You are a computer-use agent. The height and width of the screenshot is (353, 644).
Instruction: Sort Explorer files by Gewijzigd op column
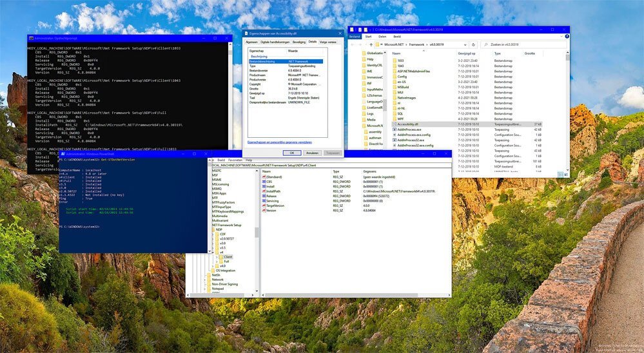click(474, 53)
